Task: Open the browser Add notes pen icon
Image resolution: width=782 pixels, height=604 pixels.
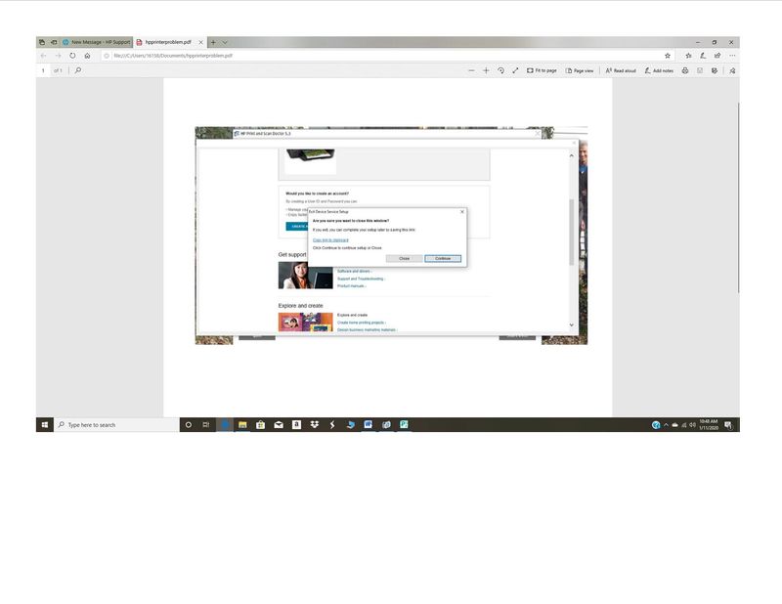Action: (703, 56)
